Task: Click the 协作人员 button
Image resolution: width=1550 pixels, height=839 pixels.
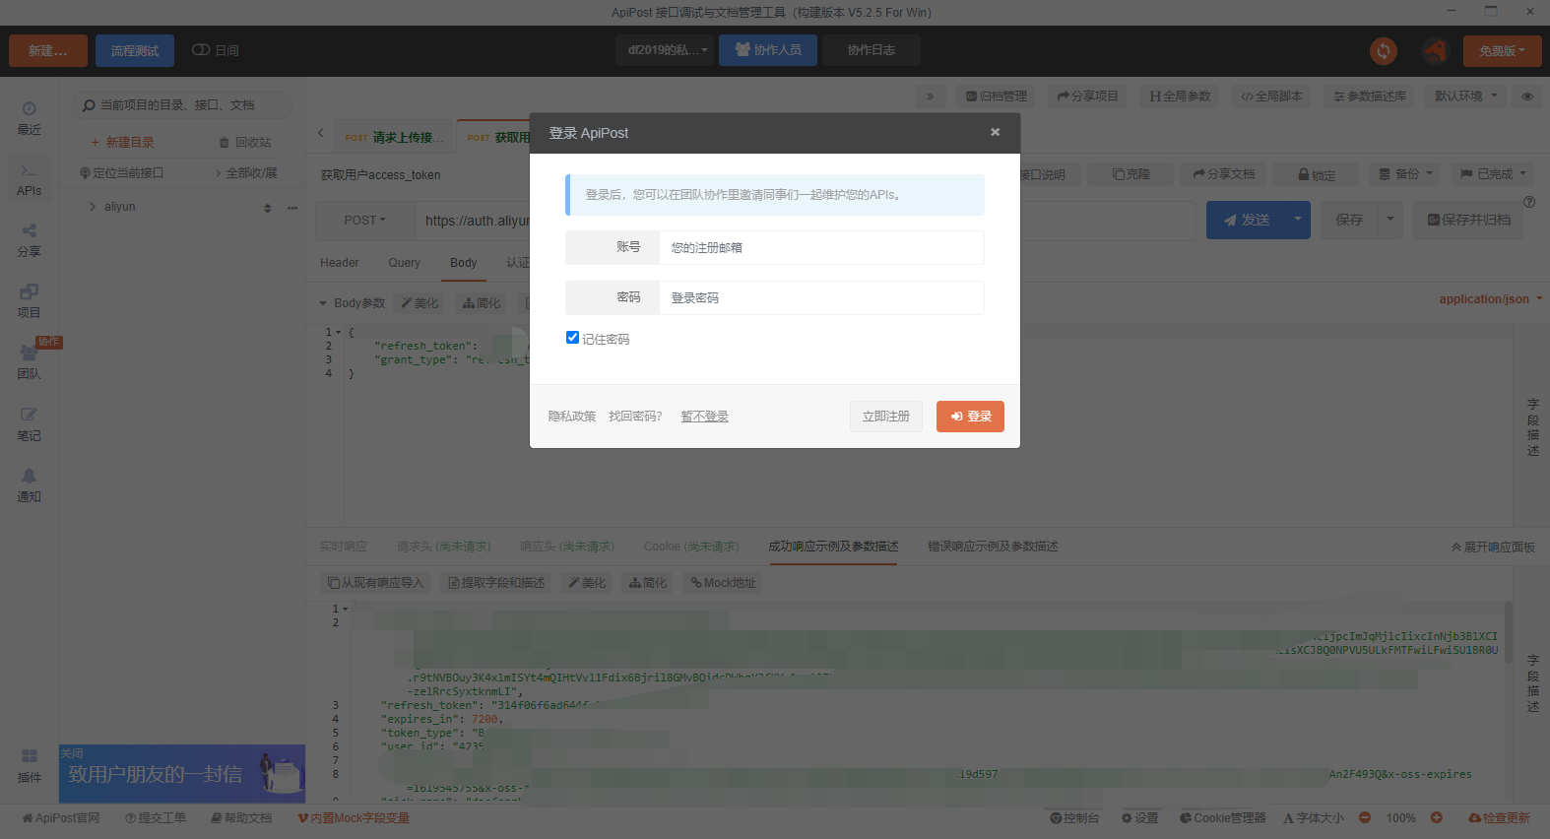Action: (x=768, y=50)
